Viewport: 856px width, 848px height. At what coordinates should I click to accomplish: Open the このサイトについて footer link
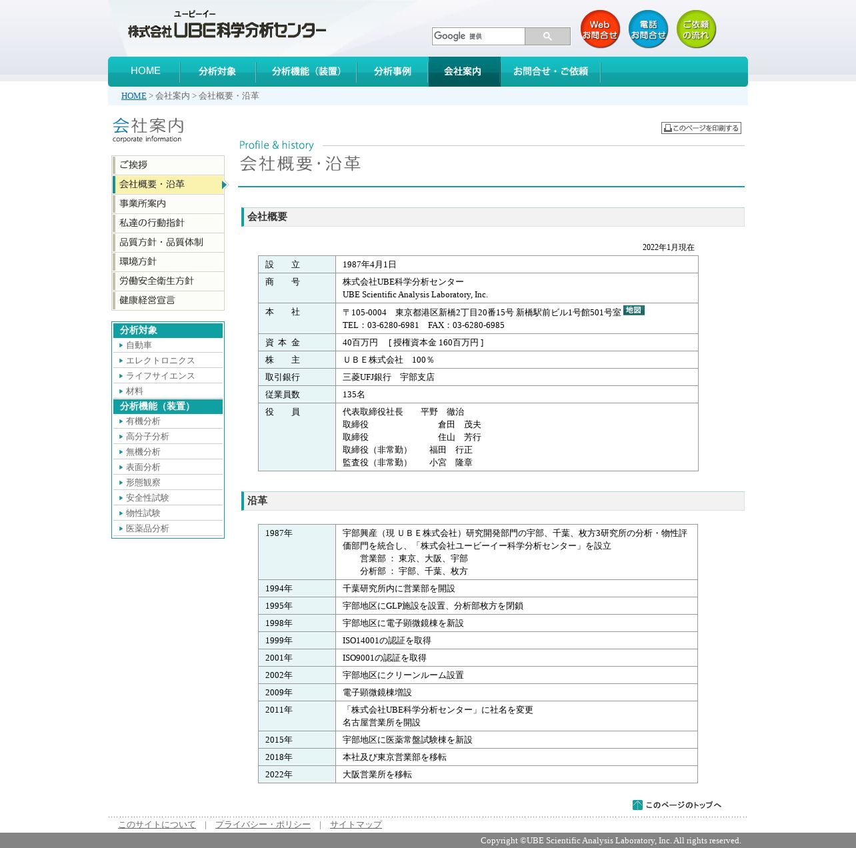(157, 825)
